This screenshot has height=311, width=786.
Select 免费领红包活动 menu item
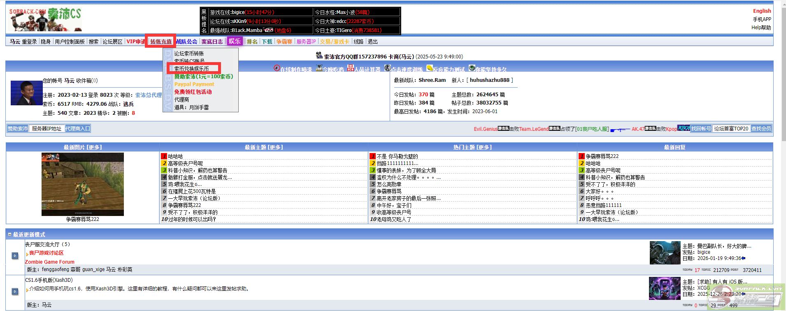(193, 92)
